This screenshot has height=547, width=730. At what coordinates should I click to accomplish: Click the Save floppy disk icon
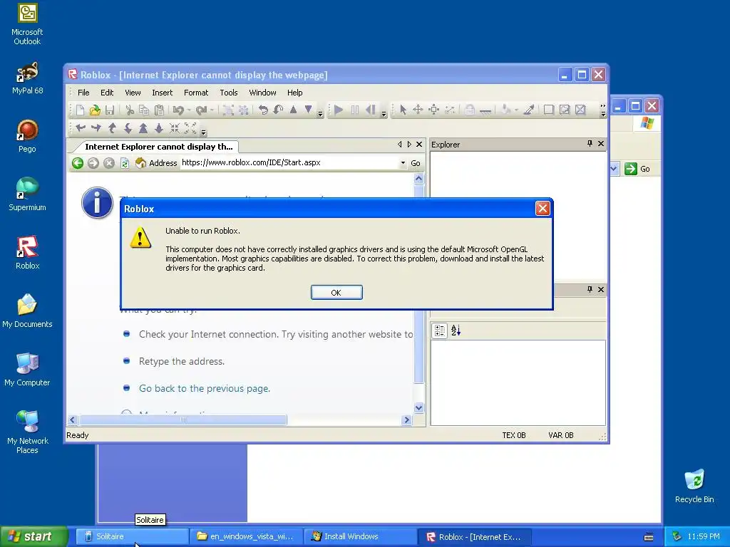(110, 110)
